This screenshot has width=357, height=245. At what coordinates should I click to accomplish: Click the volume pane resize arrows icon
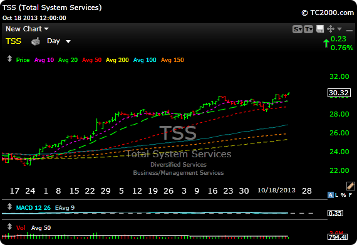(9, 227)
